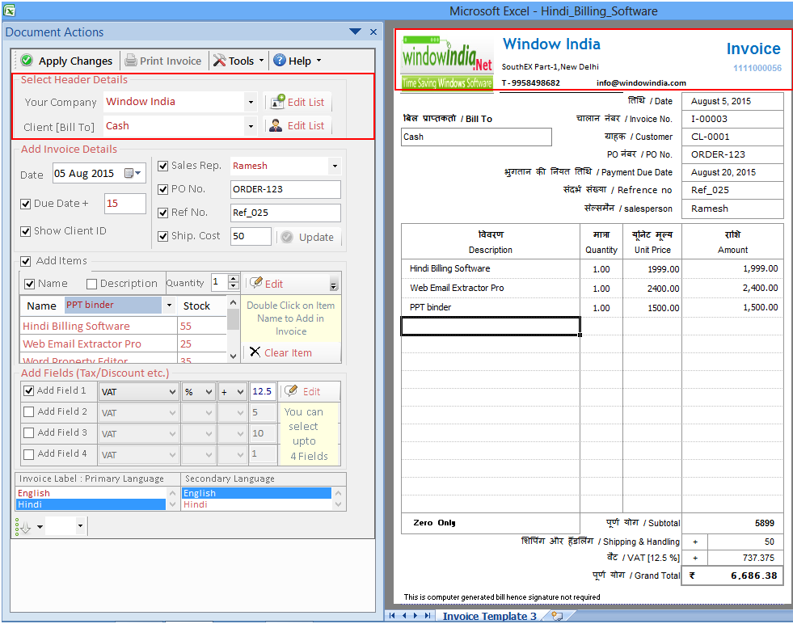This screenshot has height=624, width=793.
Task: Enable the Add Field 2 checkbox
Action: pos(29,411)
